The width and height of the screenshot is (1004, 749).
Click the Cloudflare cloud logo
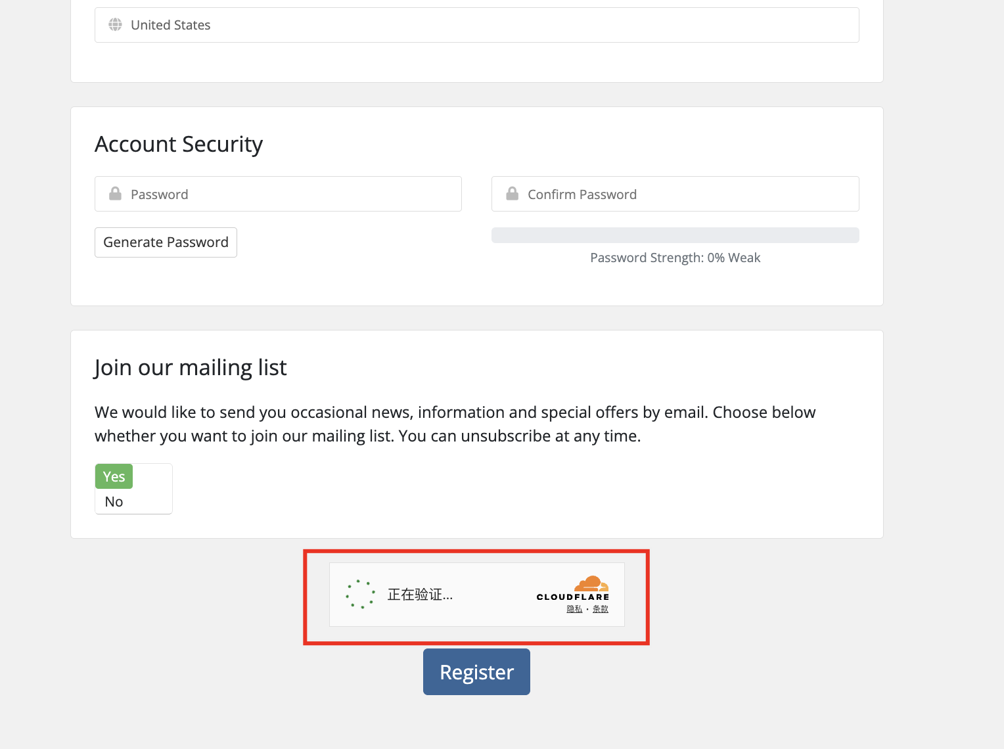(591, 584)
